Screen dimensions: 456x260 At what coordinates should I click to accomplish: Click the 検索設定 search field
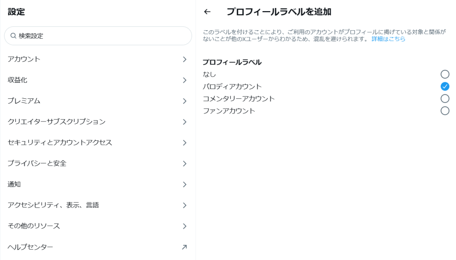[98, 36]
